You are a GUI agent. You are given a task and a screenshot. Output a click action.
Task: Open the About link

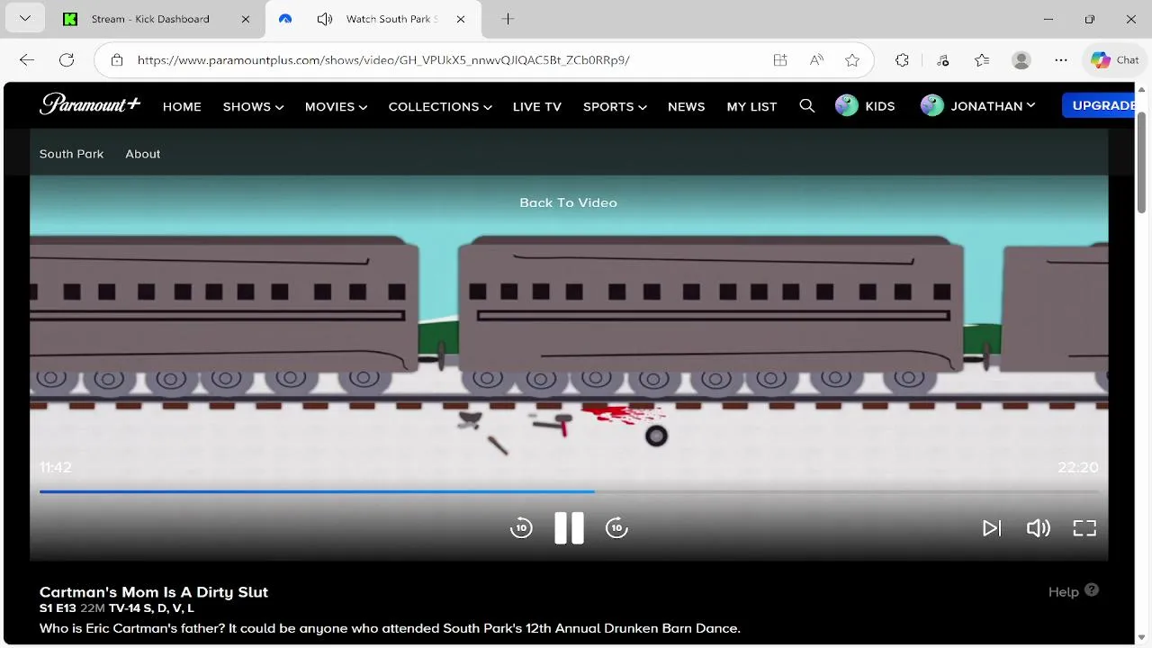pos(143,154)
